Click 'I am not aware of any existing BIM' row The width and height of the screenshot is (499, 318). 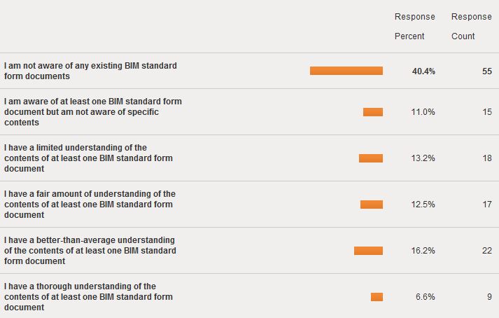(x=249, y=71)
